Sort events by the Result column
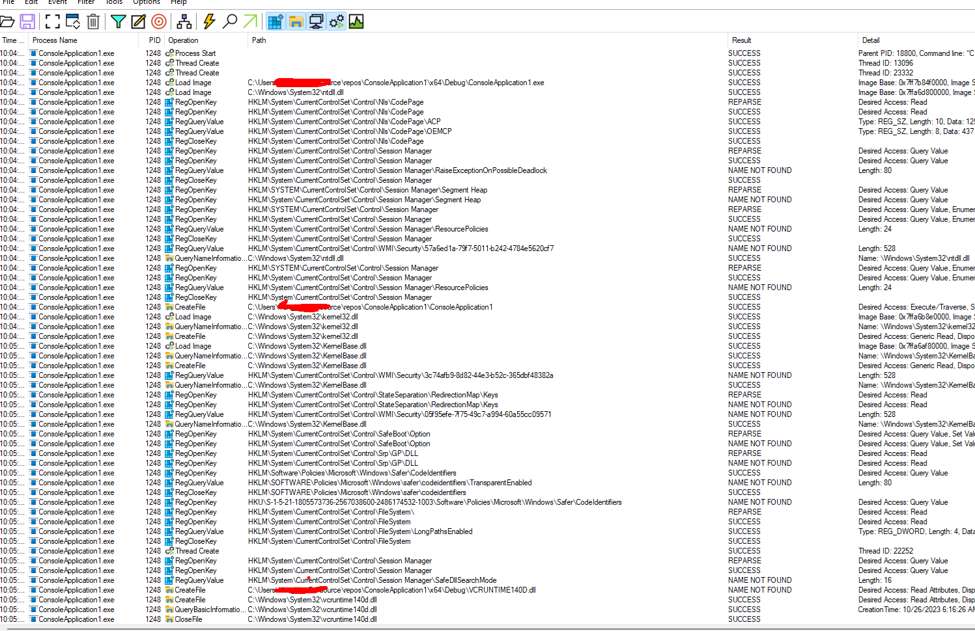975x631 pixels. (741, 40)
